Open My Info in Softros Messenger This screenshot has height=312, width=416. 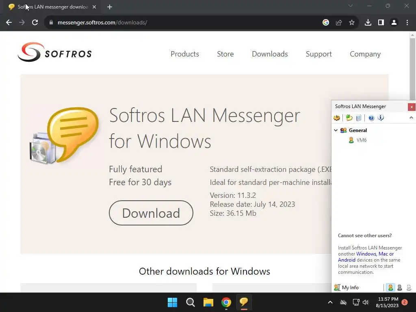[x=347, y=288]
